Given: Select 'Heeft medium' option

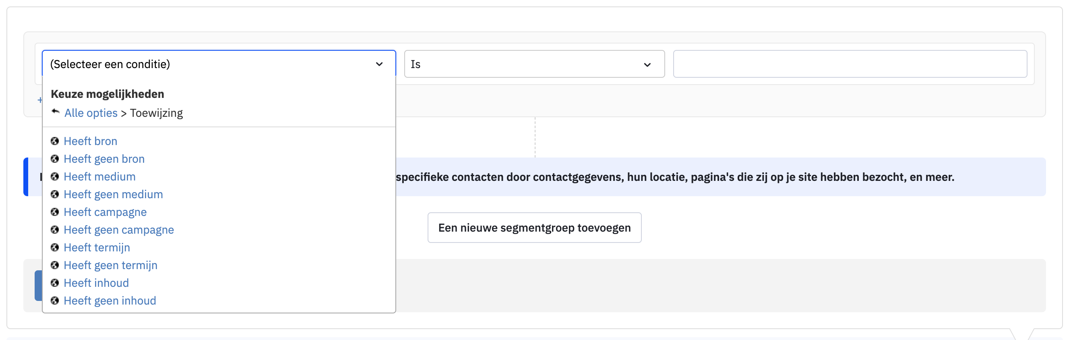Looking at the screenshot, I should [x=99, y=176].
